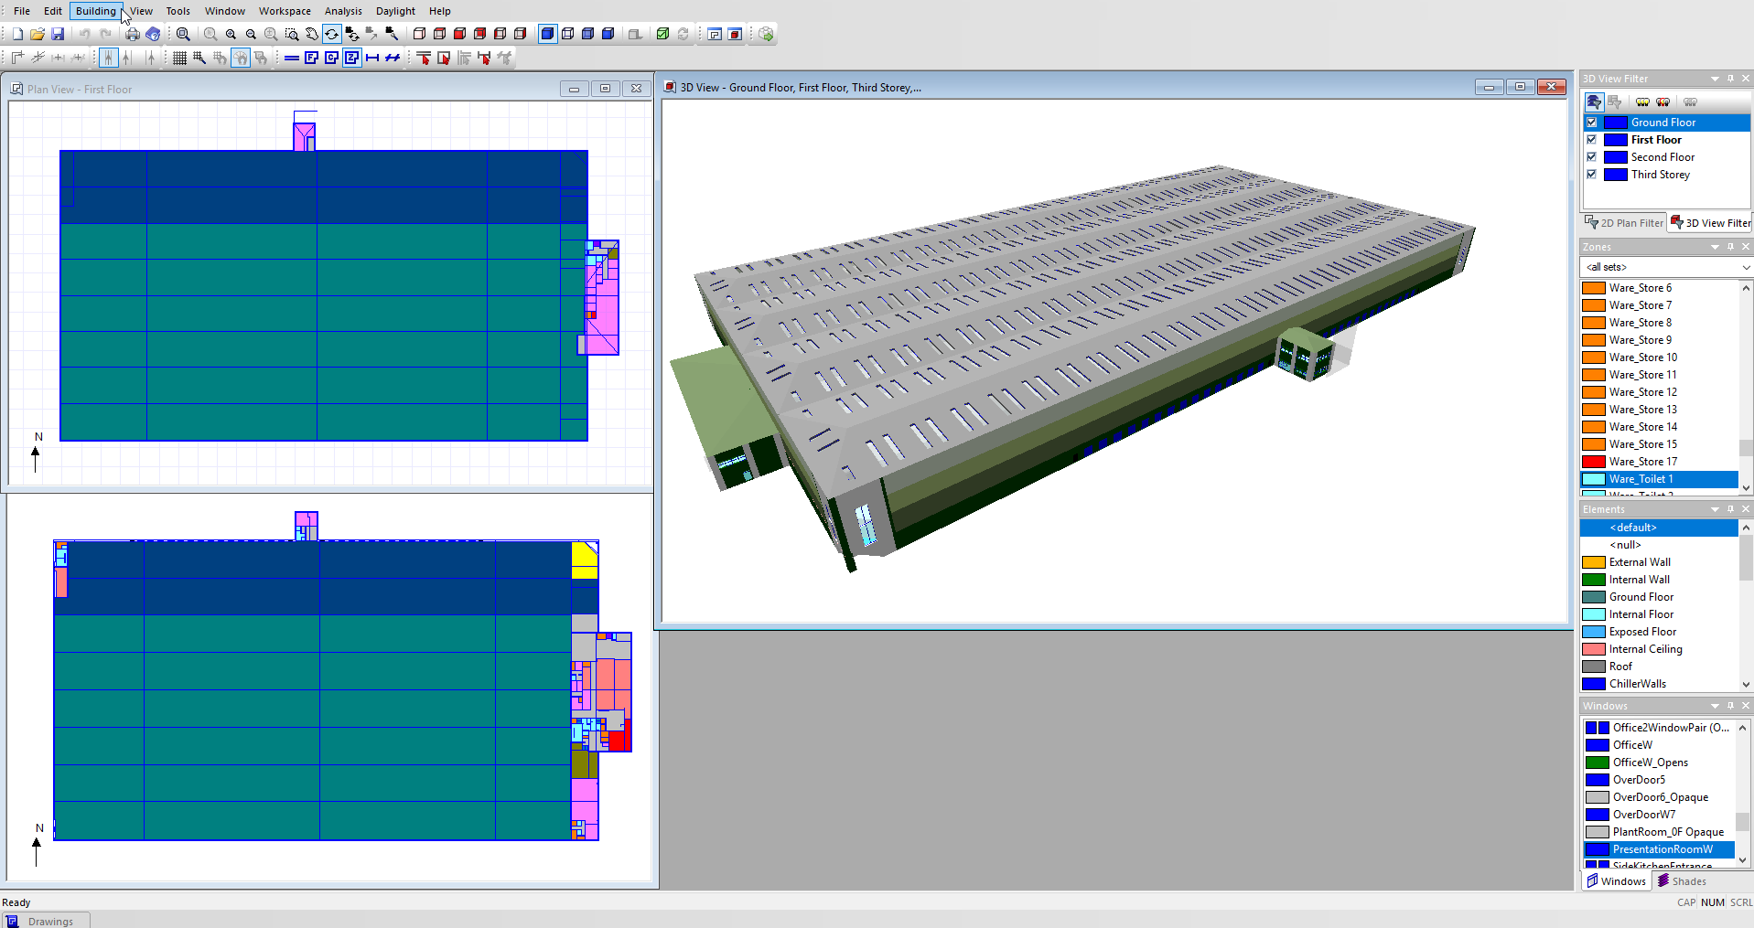Open the Workspace menu
Screen dimensions: 1754x928
click(x=285, y=11)
